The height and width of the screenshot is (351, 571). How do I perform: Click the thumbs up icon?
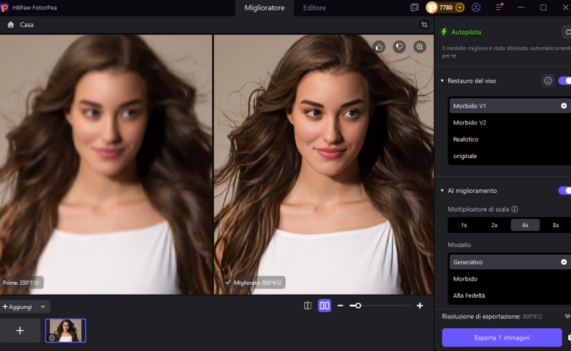click(x=380, y=47)
